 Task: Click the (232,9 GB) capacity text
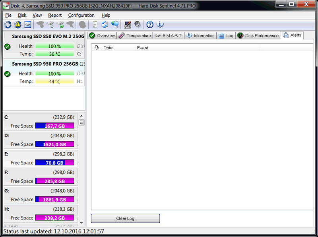(x=64, y=117)
